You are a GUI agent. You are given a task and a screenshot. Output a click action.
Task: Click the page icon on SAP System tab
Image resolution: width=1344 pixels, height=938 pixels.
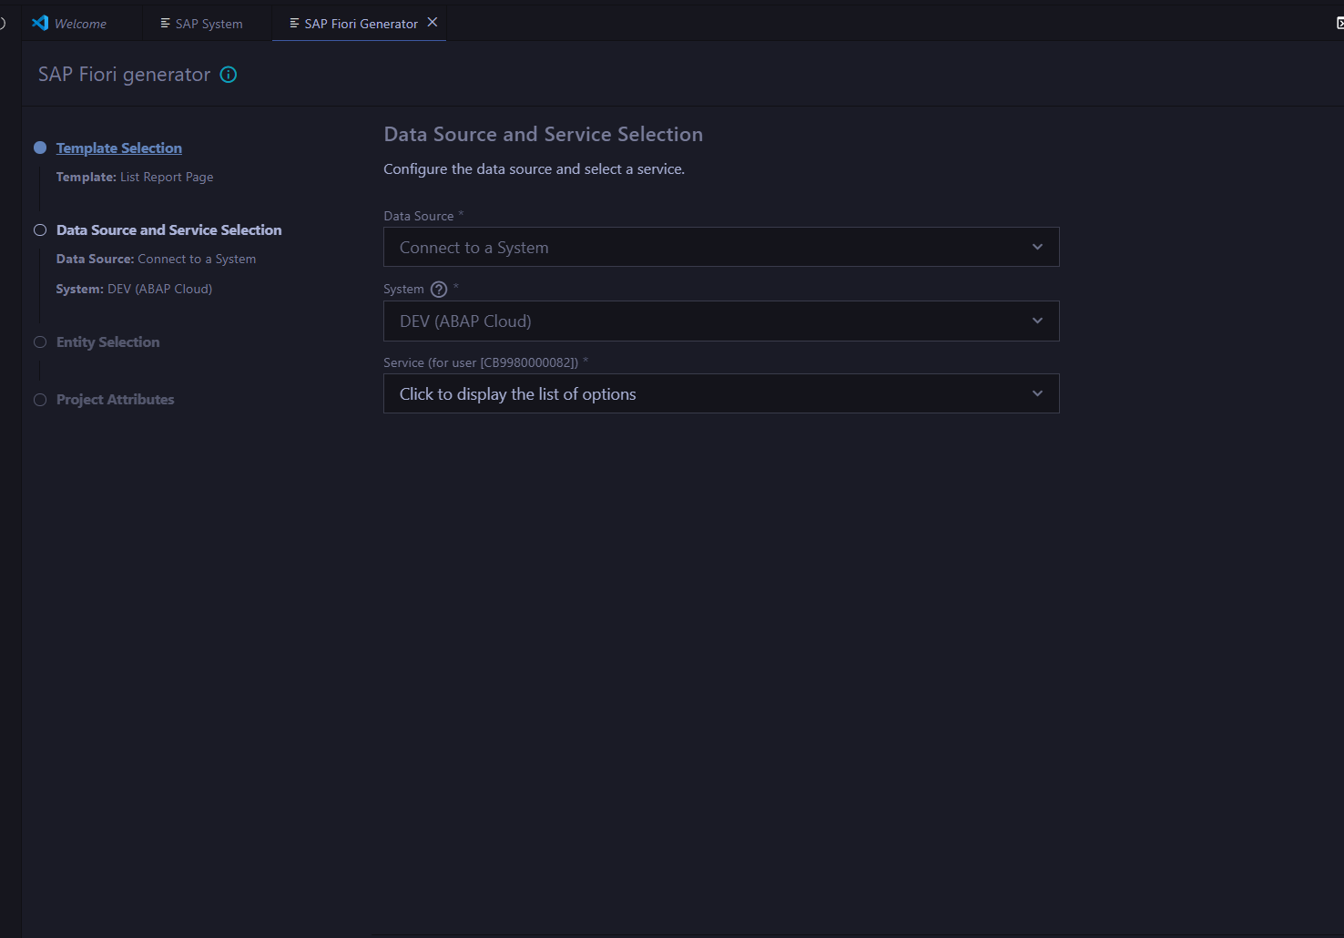coord(165,24)
